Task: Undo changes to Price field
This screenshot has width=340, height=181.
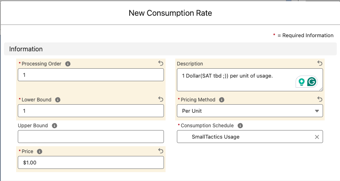Action: [161, 151]
